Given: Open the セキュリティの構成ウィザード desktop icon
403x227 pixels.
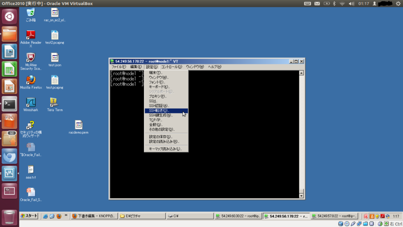Looking at the screenshot, I should click(31, 129).
